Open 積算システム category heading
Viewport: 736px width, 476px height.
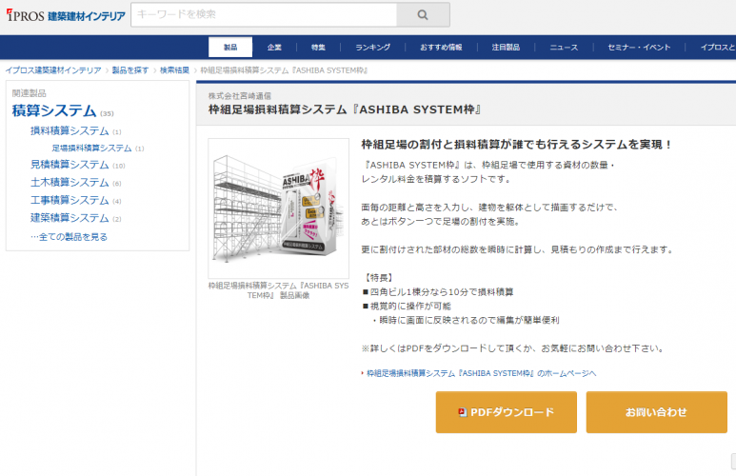[x=54, y=110]
